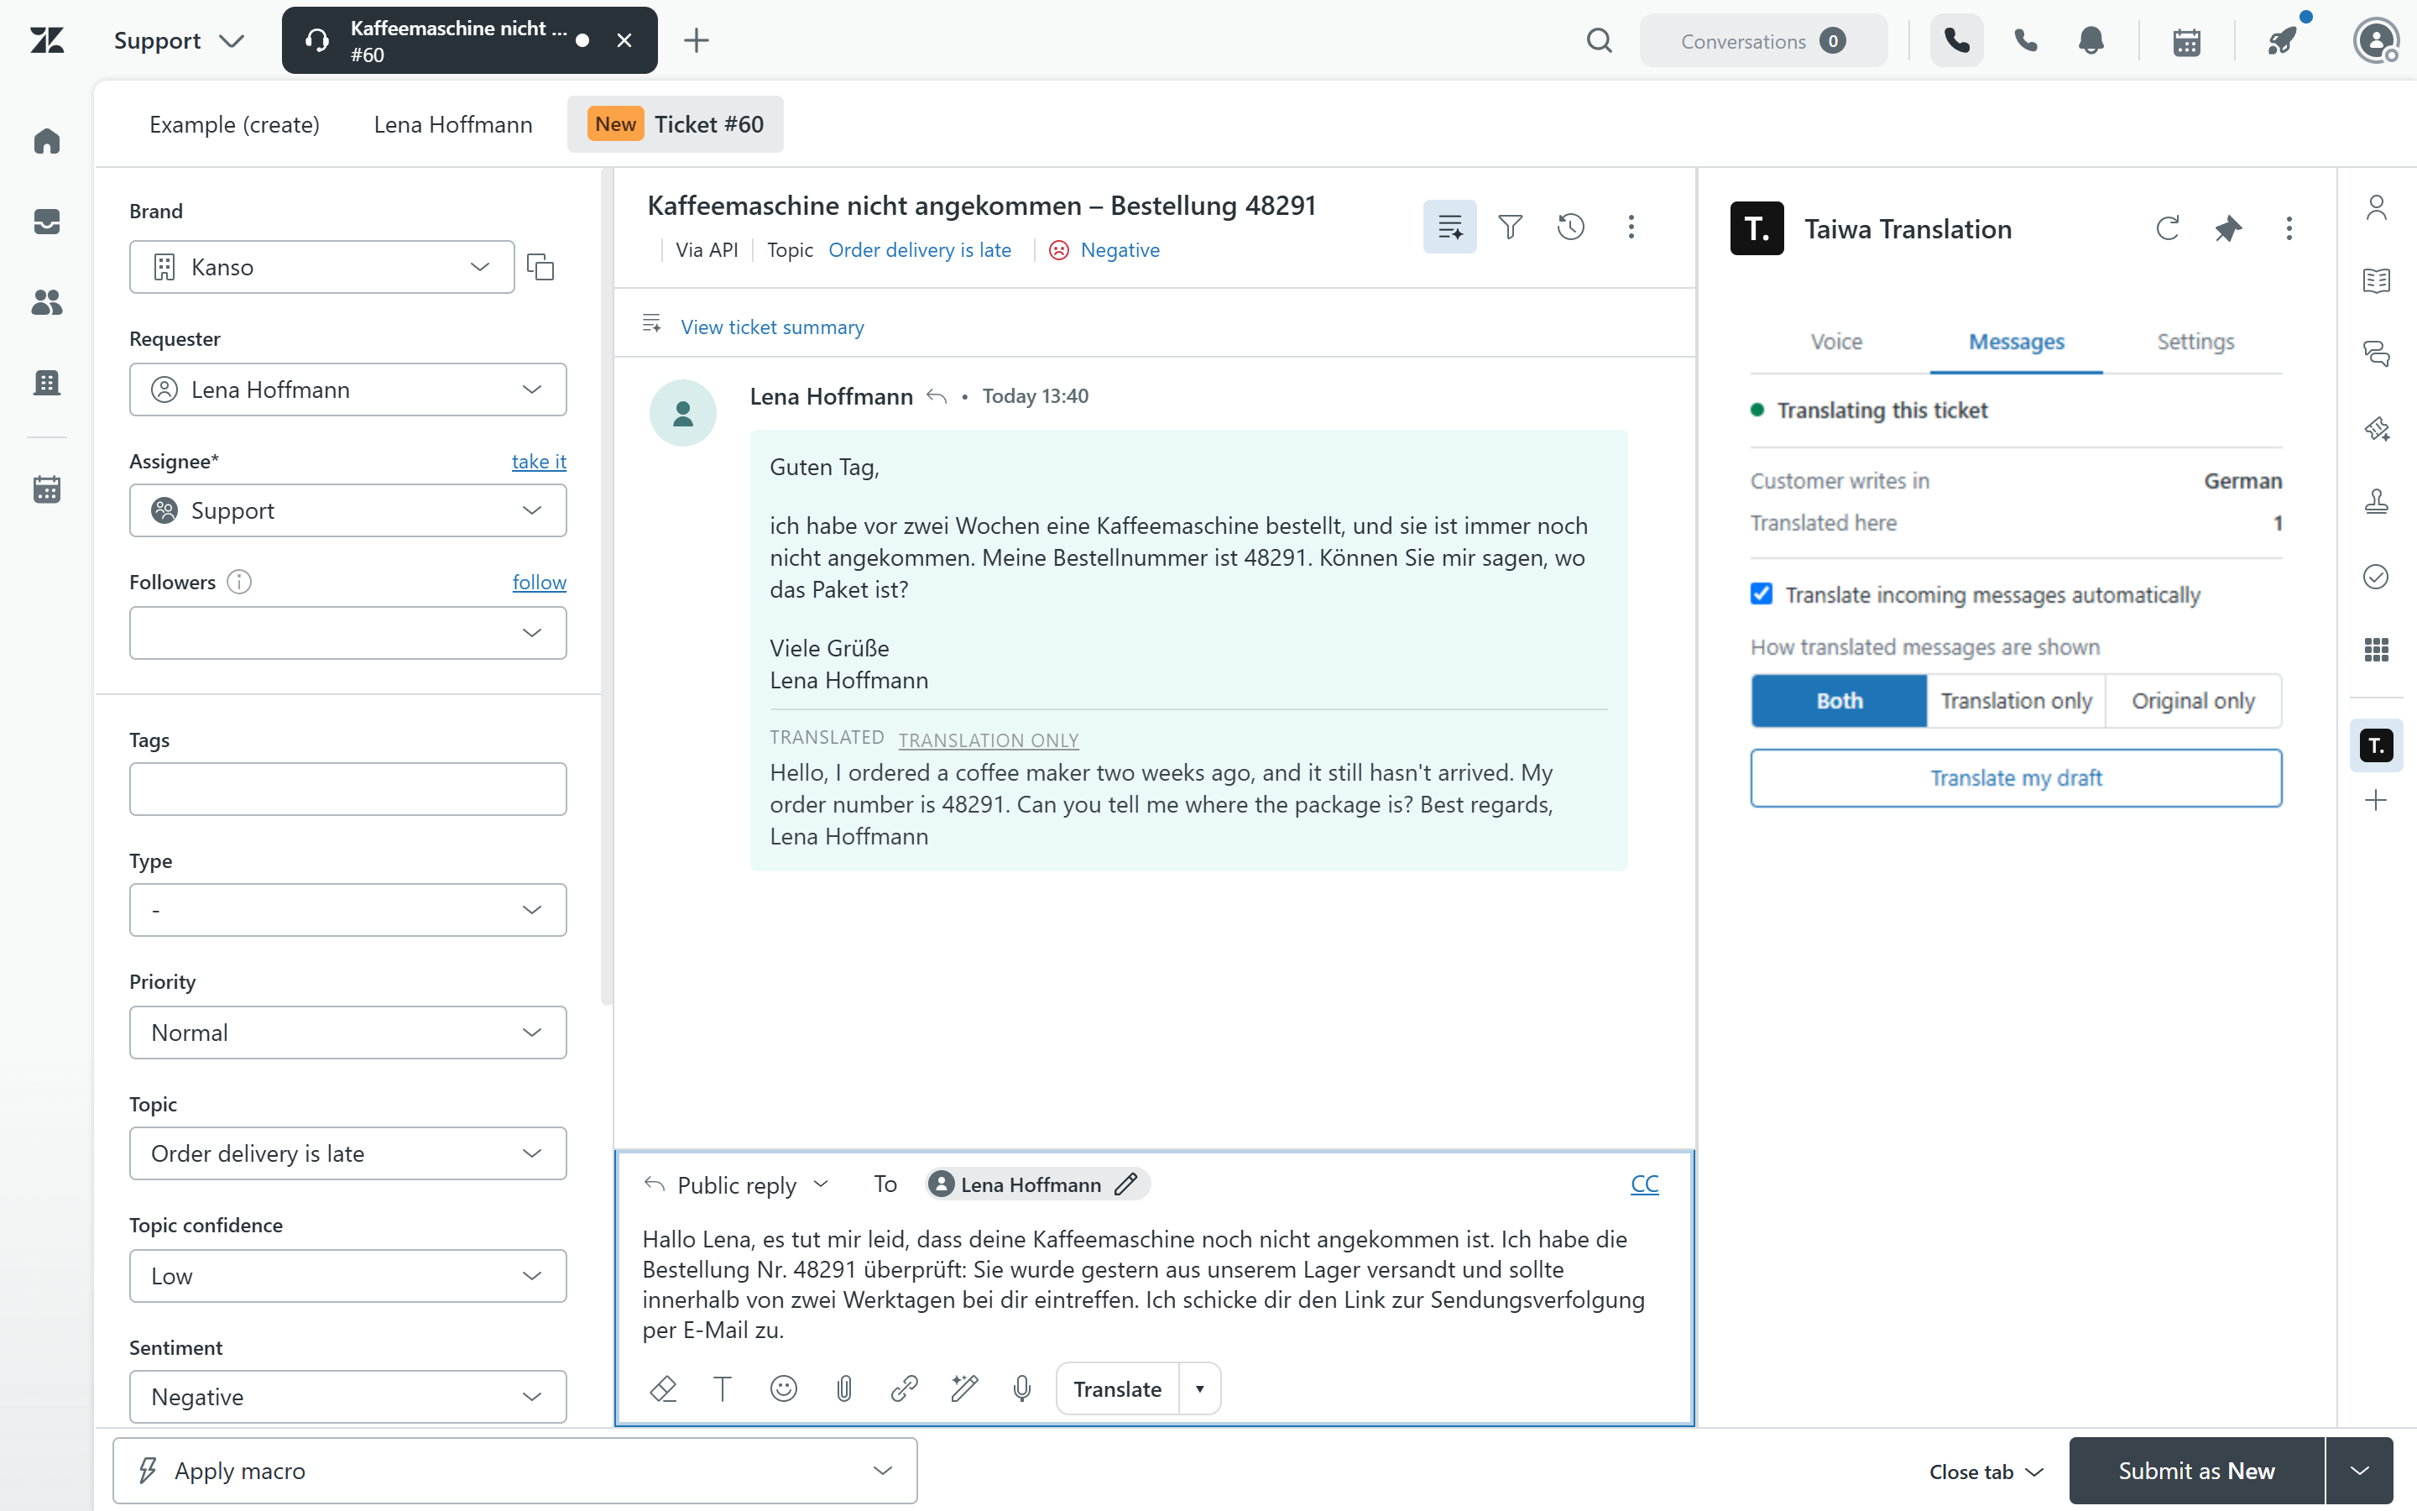Open the Apply macro dropdown
2417x1511 pixels.
pyautogui.click(x=515, y=1470)
